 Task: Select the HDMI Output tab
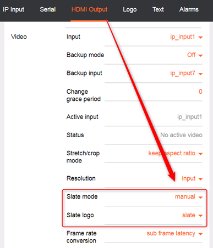[x=89, y=9]
